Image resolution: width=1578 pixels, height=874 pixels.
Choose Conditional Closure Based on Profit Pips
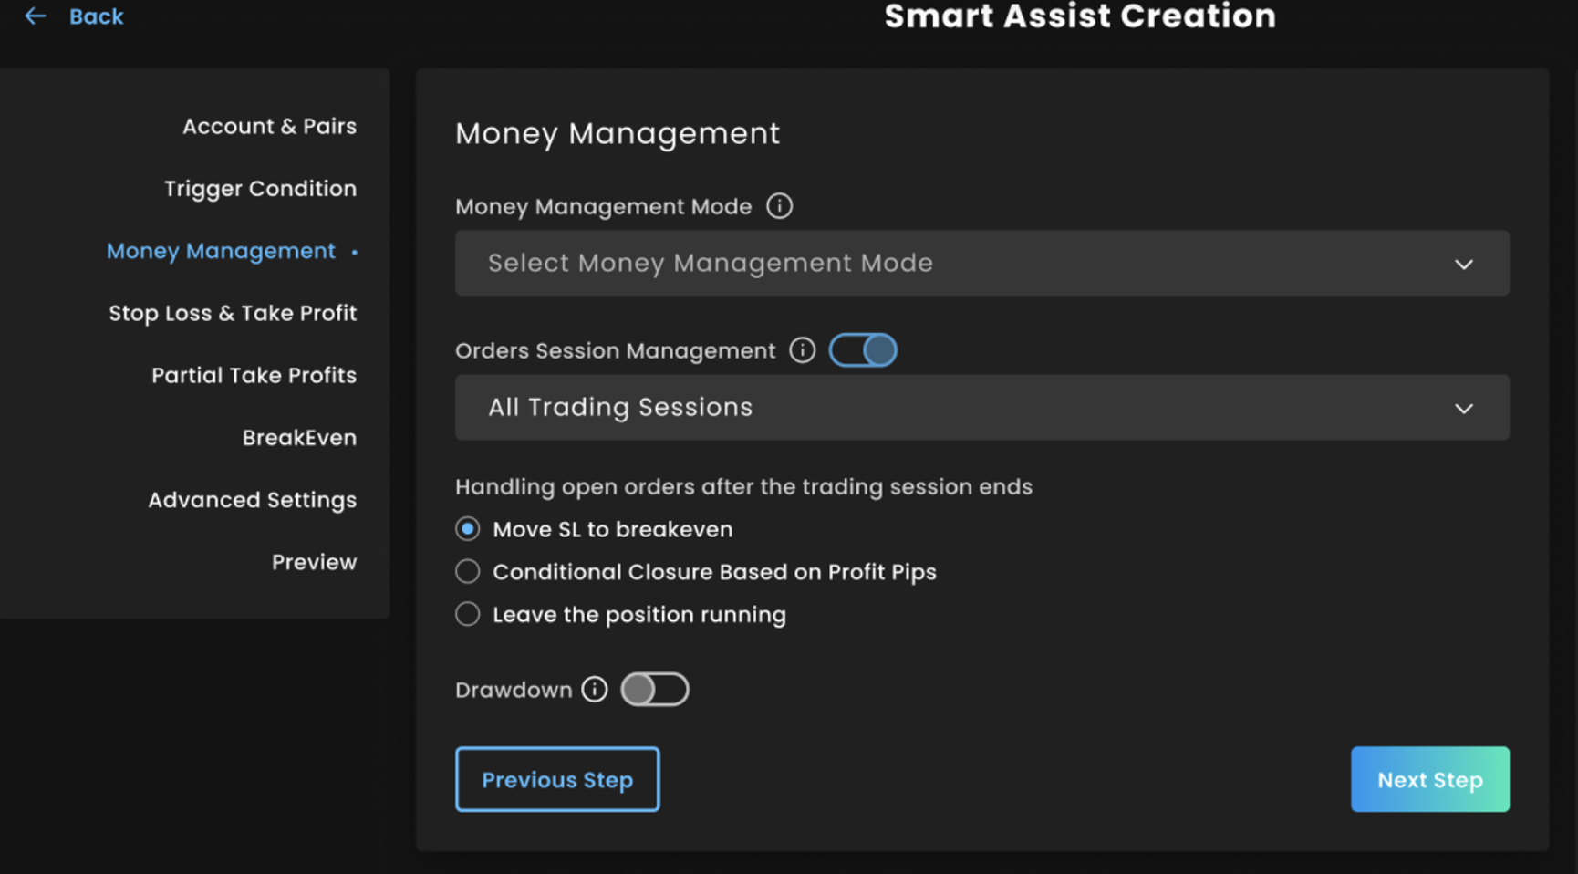pyautogui.click(x=468, y=572)
